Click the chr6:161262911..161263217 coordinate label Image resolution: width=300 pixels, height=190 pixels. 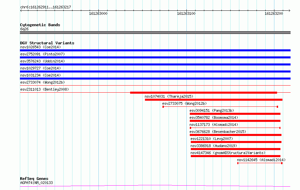46,7
